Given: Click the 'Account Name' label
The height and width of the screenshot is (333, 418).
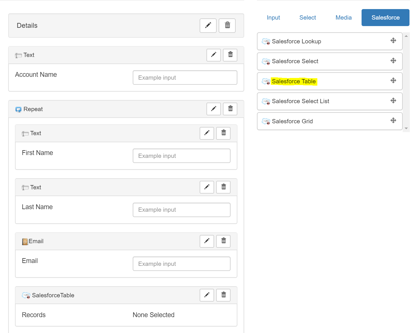Looking at the screenshot, I should click(x=36, y=75).
